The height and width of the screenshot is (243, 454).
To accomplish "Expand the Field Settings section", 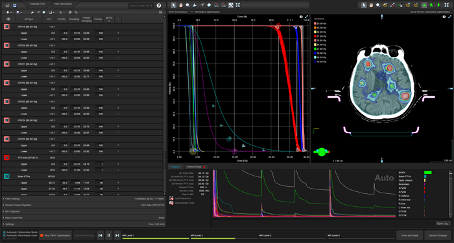I will coord(84,198).
